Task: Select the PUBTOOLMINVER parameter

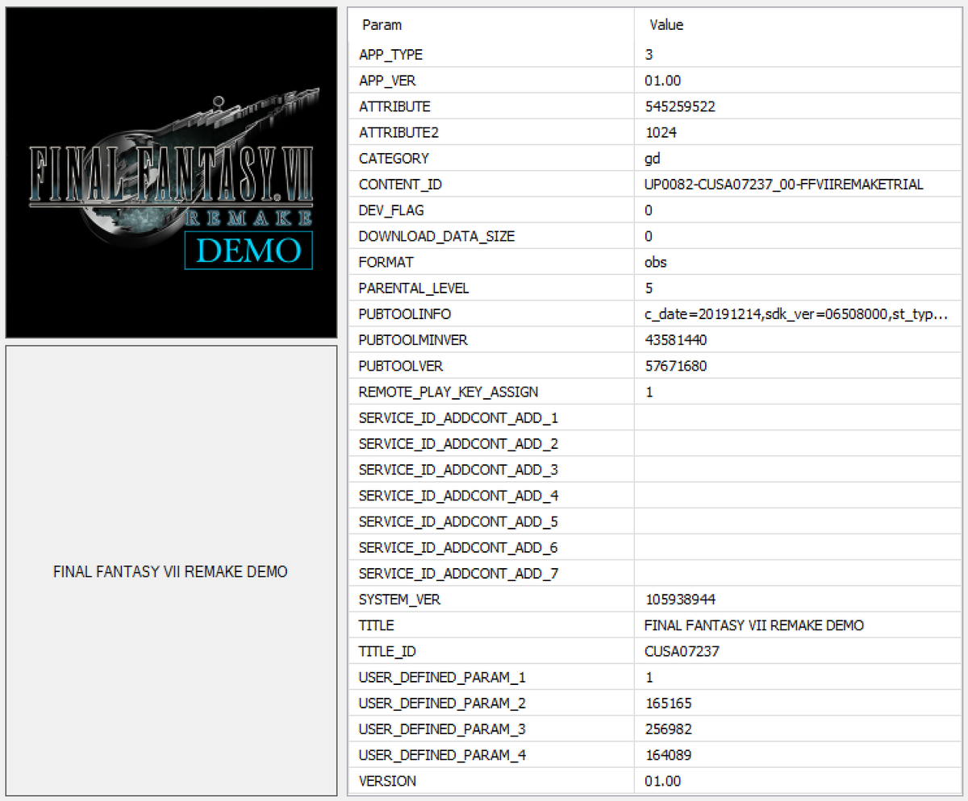Action: click(413, 340)
